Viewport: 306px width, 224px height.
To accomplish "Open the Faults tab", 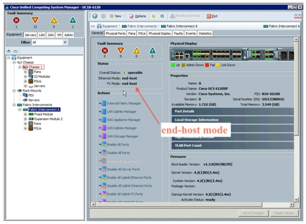I will (x=178, y=34).
